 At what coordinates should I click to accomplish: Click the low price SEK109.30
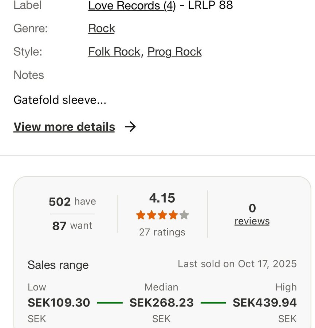click(59, 302)
